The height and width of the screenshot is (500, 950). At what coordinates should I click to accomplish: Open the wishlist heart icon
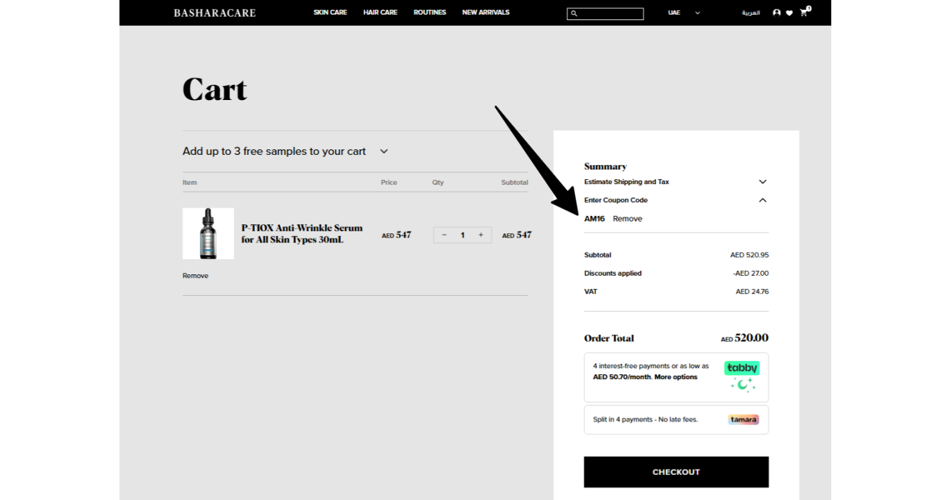[x=790, y=12]
